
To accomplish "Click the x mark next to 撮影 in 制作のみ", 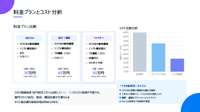I will coord(17,53).
